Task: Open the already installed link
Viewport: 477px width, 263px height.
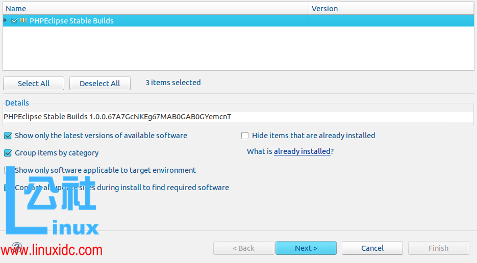Action: [x=302, y=151]
